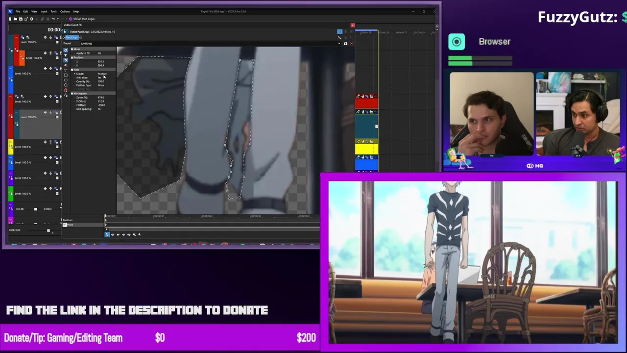Open the Undo history dropdown arrow
The image size is (627, 353).
click(57, 19)
